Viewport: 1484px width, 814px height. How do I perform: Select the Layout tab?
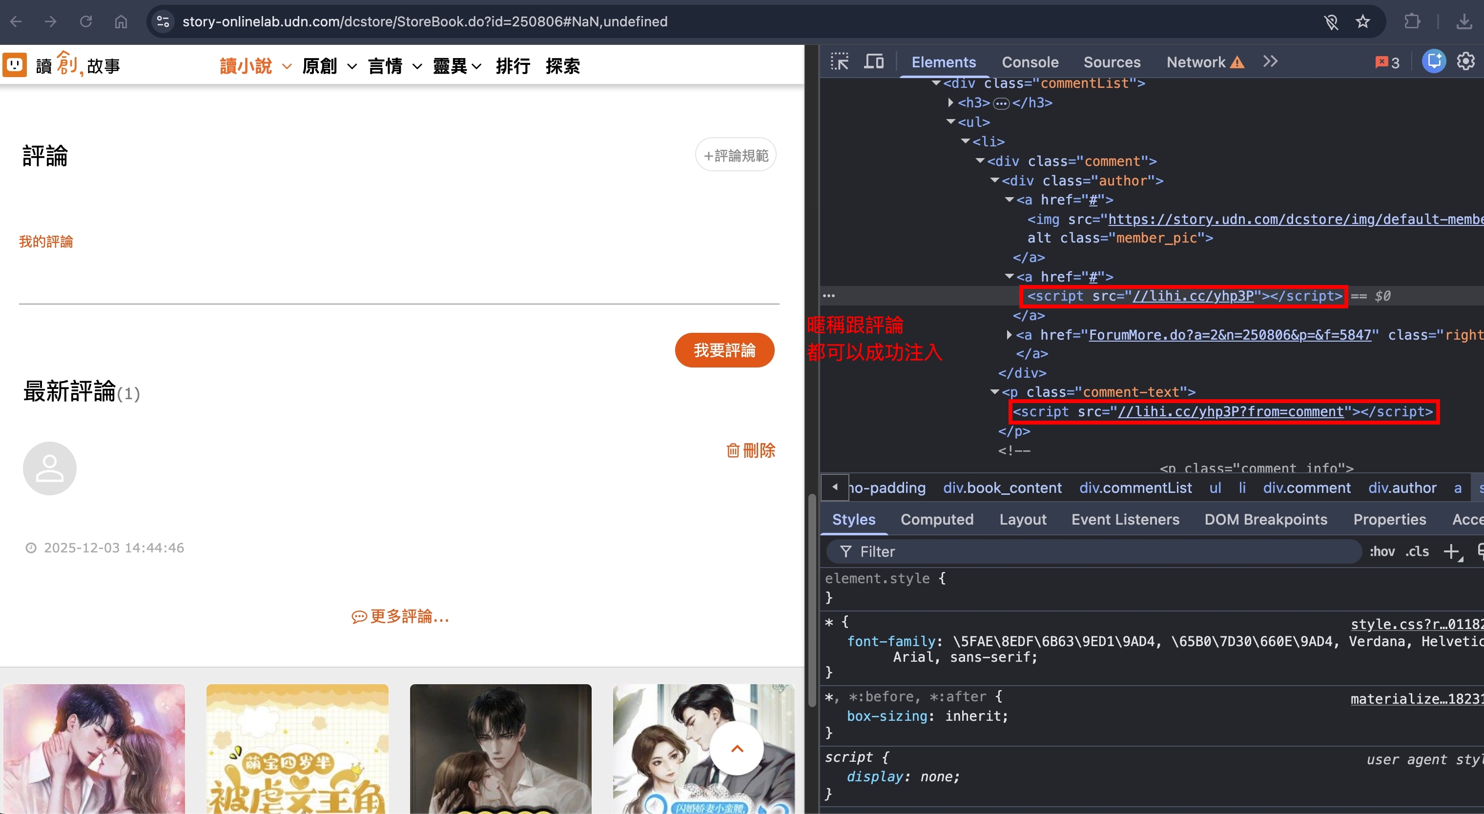pyautogui.click(x=1023, y=520)
